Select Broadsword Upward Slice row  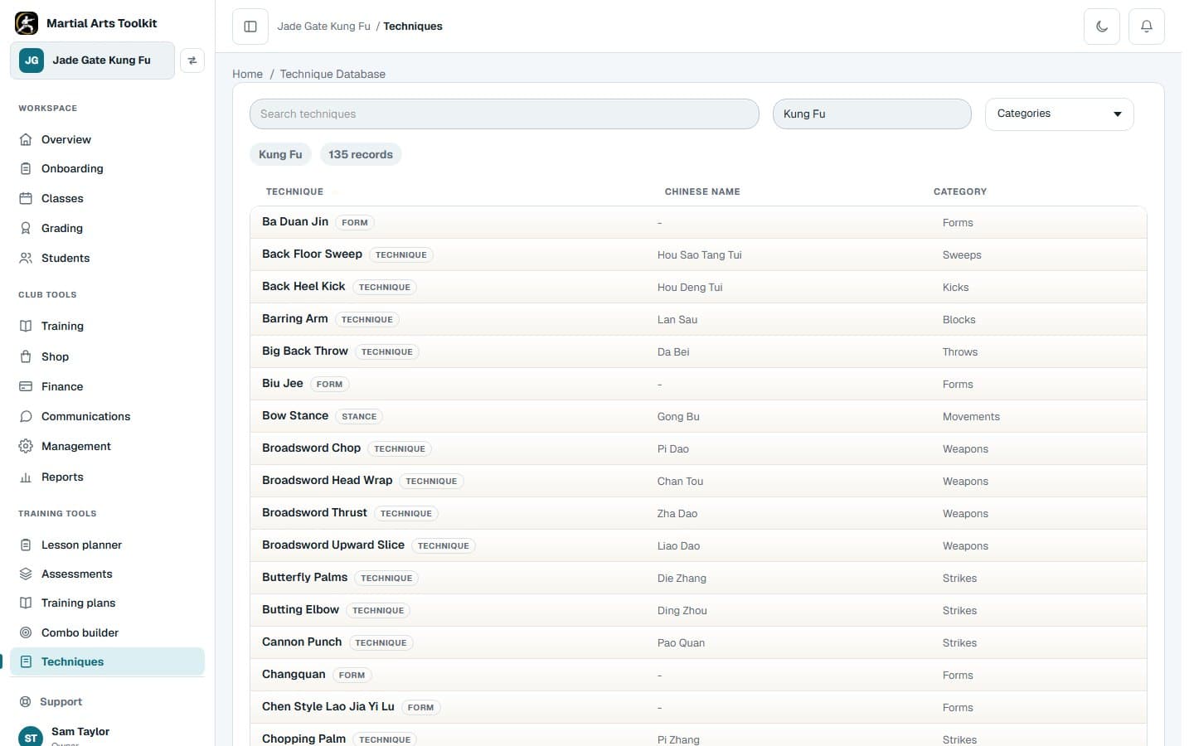click(698, 545)
